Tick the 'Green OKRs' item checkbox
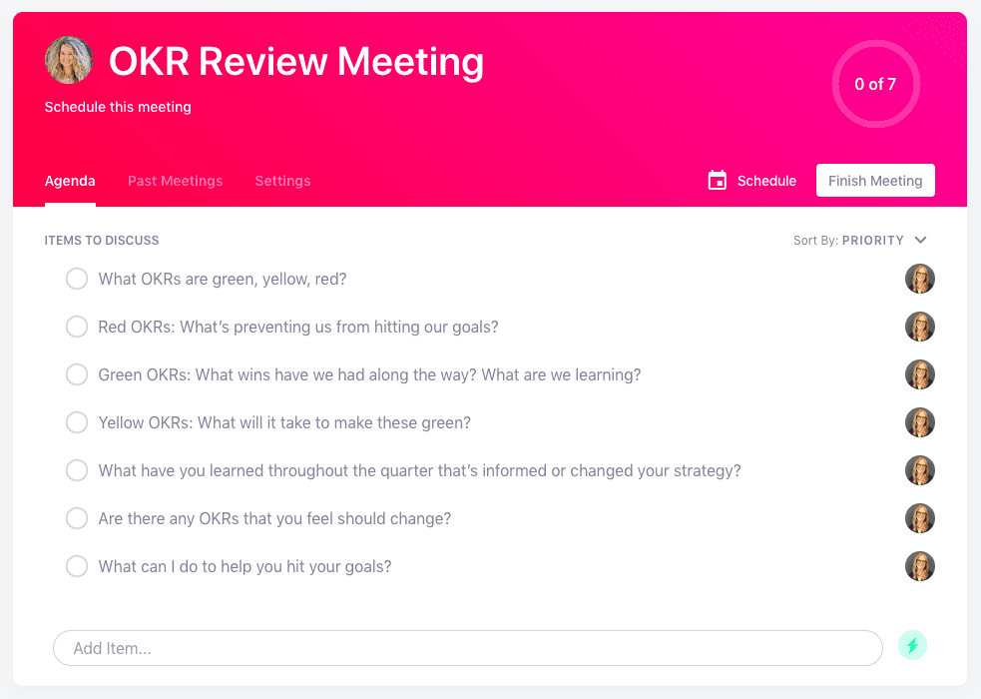 point(77,374)
